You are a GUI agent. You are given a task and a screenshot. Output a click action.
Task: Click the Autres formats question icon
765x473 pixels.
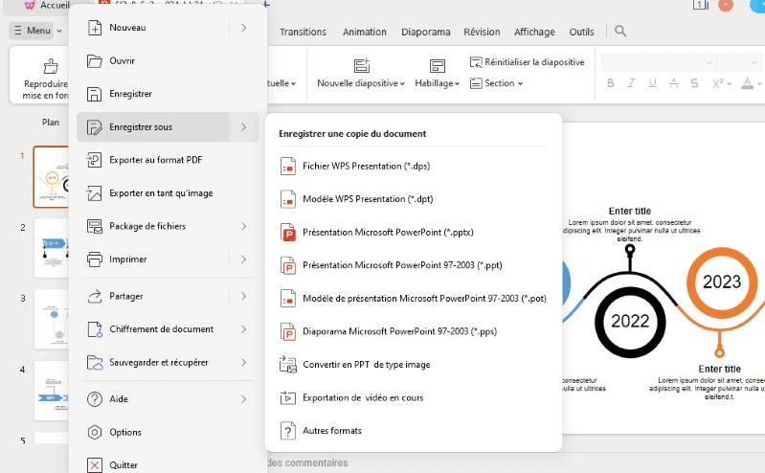point(288,431)
